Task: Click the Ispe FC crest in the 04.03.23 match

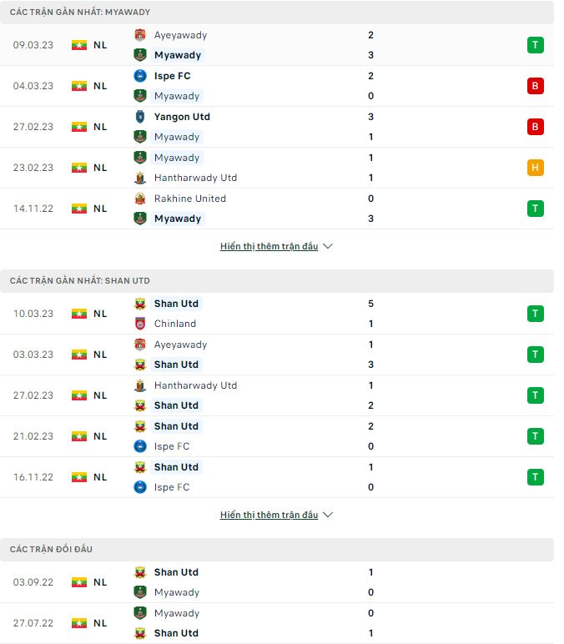Action: coord(140,76)
